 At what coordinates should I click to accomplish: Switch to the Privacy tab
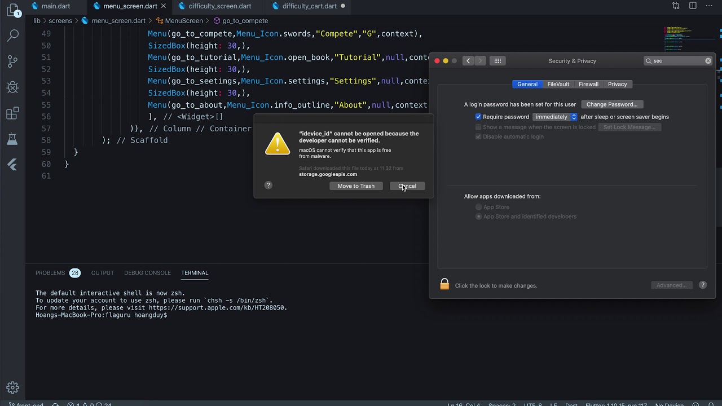point(617,84)
